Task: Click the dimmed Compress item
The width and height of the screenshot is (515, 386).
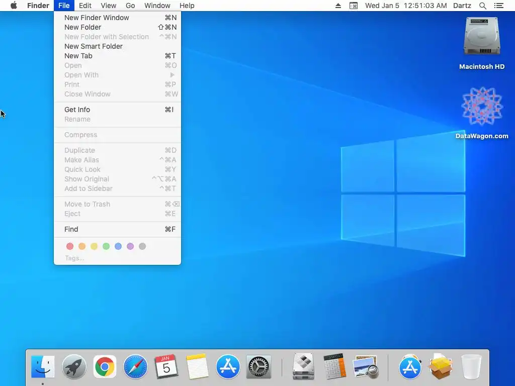Action: (x=117, y=135)
